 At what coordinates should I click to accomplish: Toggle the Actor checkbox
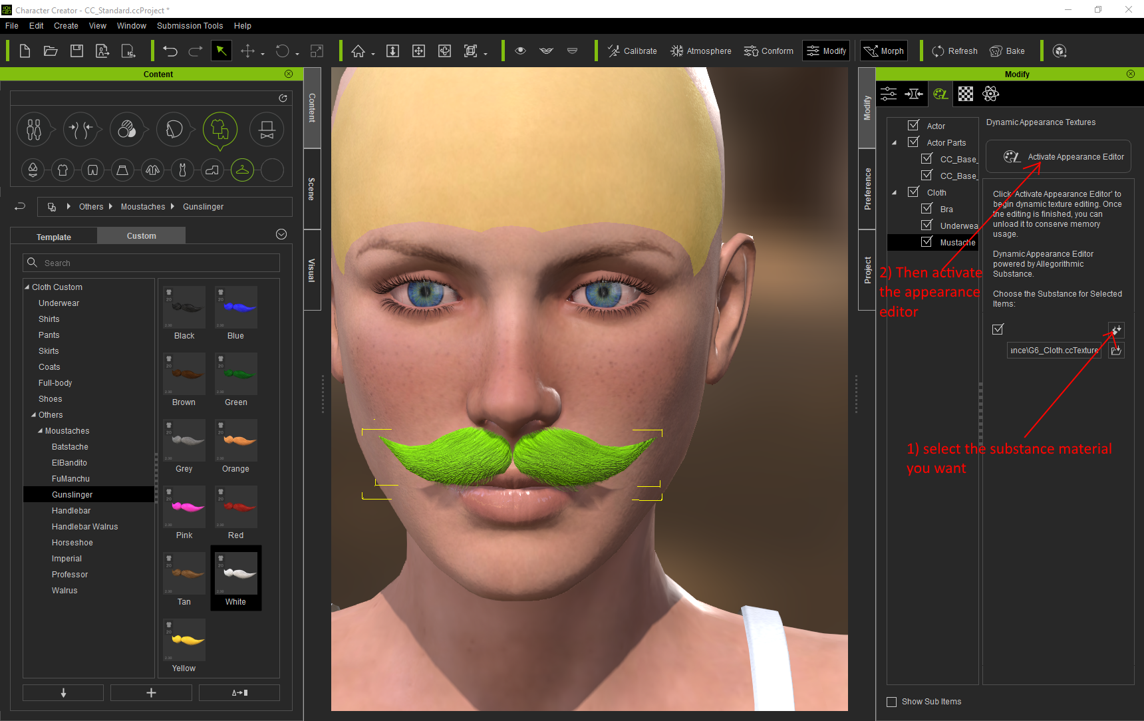tap(913, 125)
